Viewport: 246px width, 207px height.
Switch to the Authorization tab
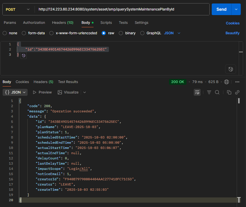click(x=34, y=23)
